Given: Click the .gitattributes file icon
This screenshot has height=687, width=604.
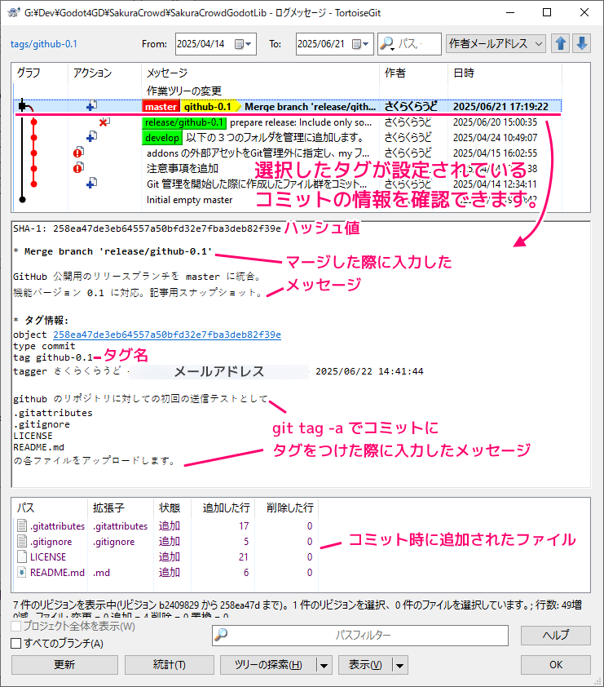Looking at the screenshot, I should pyautogui.click(x=23, y=526).
